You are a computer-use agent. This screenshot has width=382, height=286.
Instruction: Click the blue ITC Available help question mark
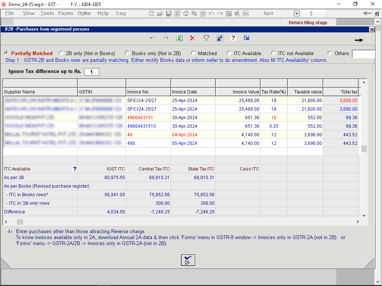tap(75, 169)
